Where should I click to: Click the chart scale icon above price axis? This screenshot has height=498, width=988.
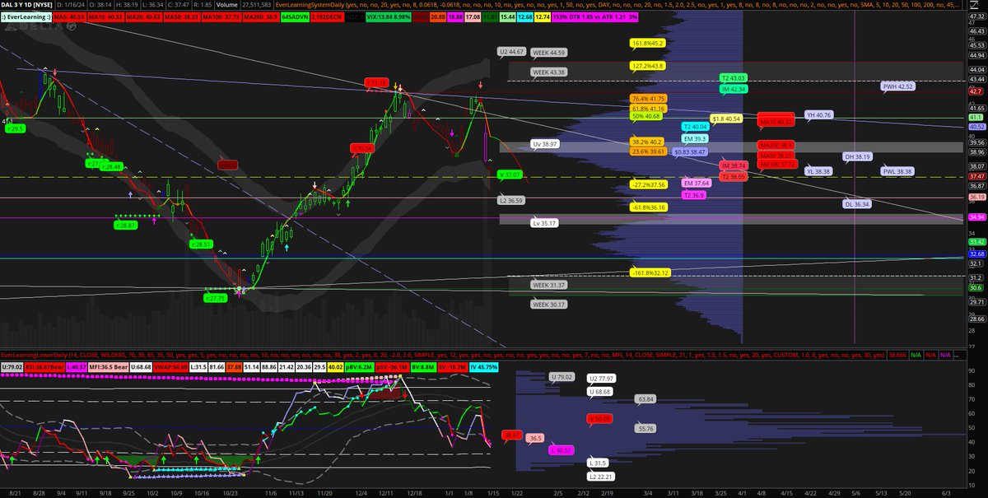point(974,6)
